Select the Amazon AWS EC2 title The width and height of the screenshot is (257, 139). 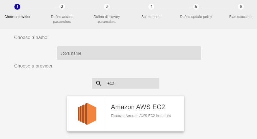tap(138, 107)
